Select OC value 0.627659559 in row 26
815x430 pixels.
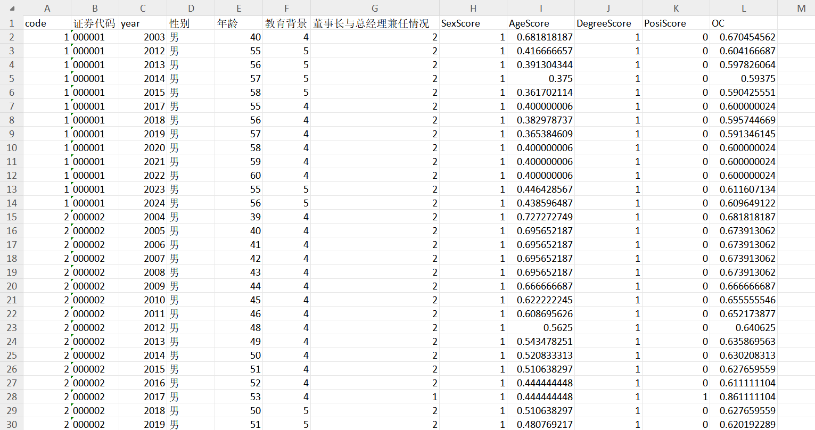[744, 369]
